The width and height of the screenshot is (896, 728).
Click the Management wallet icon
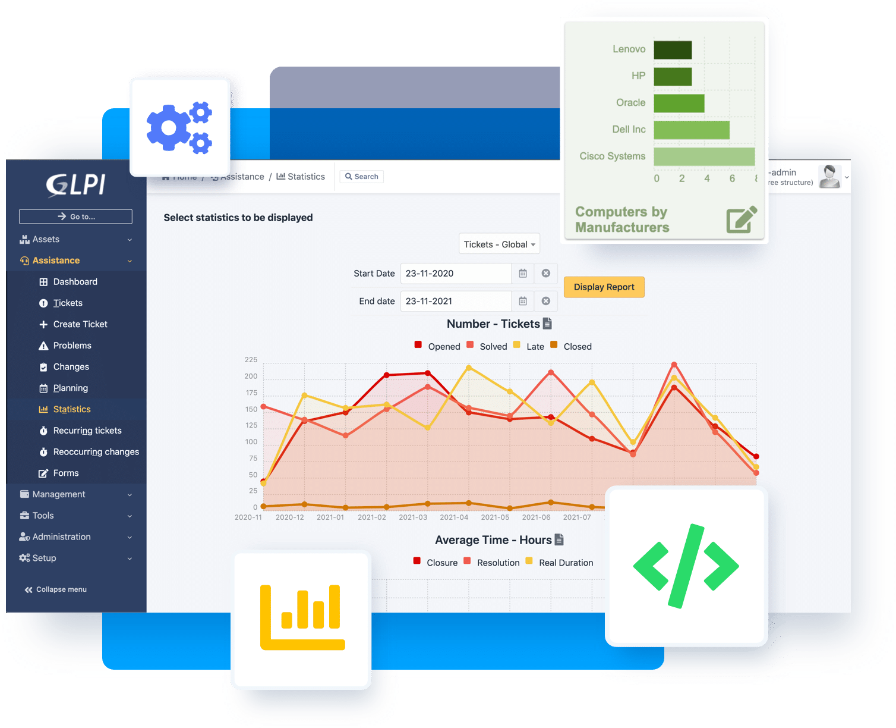(24, 494)
